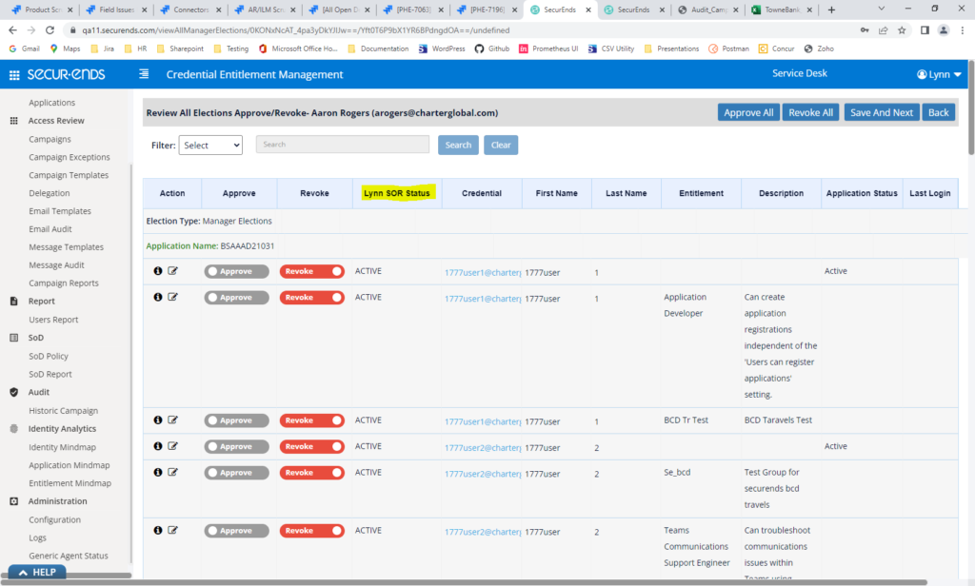Click the Revoke All button
The width and height of the screenshot is (975, 586).
click(811, 112)
